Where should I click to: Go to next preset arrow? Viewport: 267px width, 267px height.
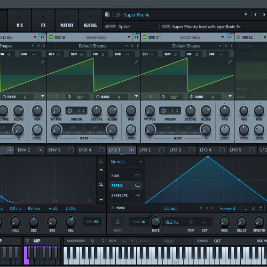pyautogui.click(x=264, y=14)
